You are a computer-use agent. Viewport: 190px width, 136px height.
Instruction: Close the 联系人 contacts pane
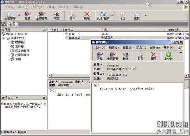(x=44, y=98)
